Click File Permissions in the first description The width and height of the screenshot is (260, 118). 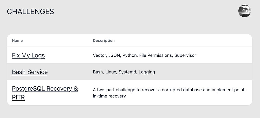point(155,55)
